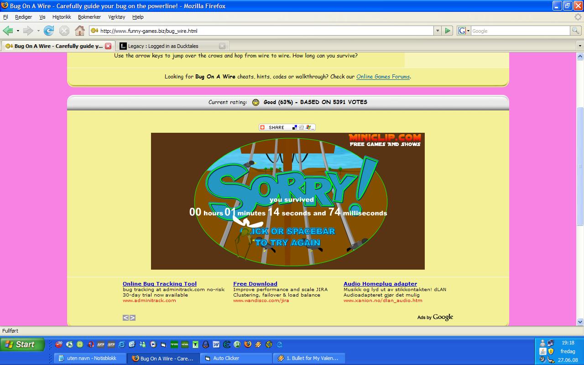Click the vertical scrollbar up arrow
Image resolution: width=584 pixels, height=365 pixels.
click(580, 57)
